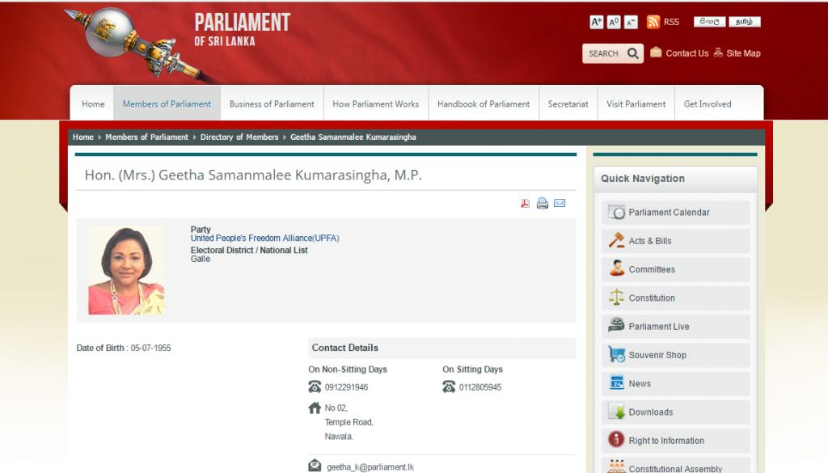Open Acts & Bills in Quick Navigation
This screenshot has width=828, height=473.
(676, 241)
